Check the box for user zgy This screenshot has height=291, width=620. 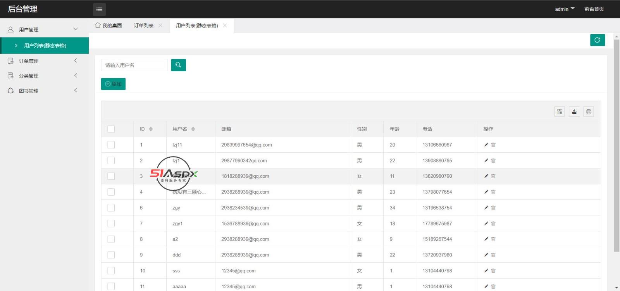[111, 208]
